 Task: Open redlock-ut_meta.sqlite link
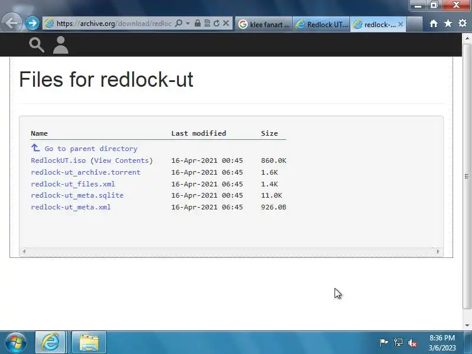77,195
